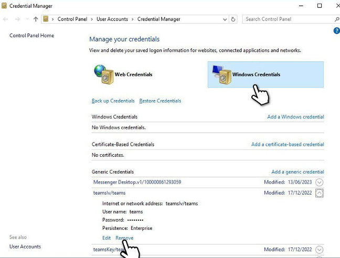Click Add a Windows credential
The height and width of the screenshot is (258, 340).
point(295,117)
